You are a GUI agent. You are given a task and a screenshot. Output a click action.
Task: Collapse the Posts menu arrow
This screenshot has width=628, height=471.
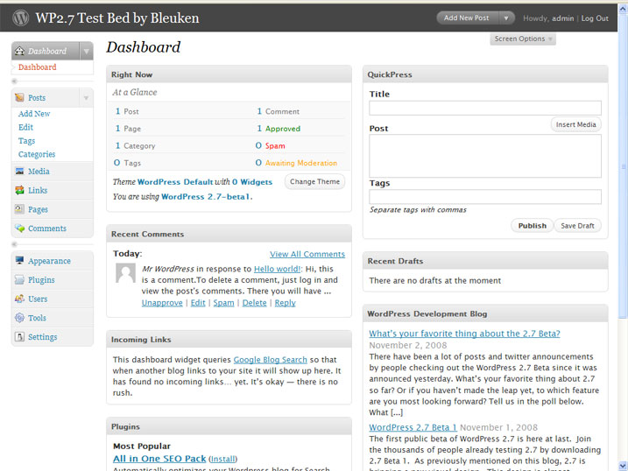pyautogui.click(x=86, y=98)
